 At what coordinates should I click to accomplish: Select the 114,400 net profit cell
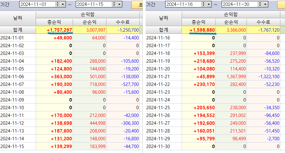[231, 69]
